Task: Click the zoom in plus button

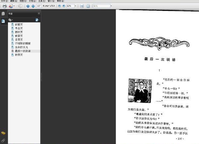Action: (64, 6)
